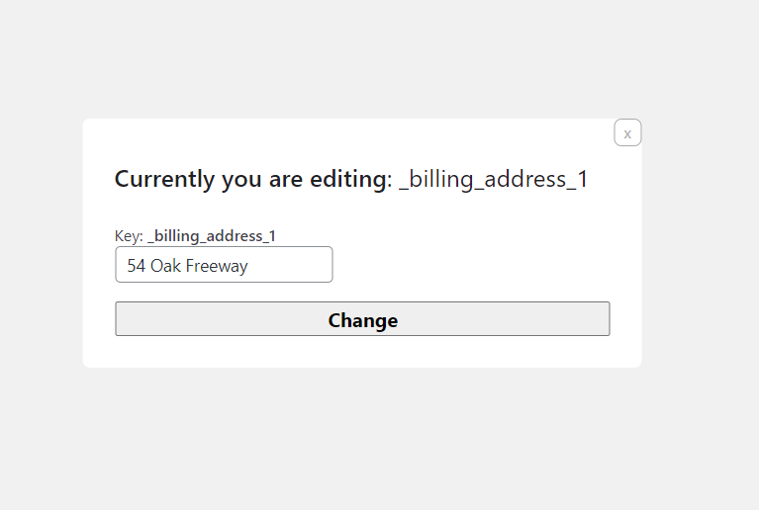Focus the billing address text input
759x510 pixels.
[x=224, y=265]
